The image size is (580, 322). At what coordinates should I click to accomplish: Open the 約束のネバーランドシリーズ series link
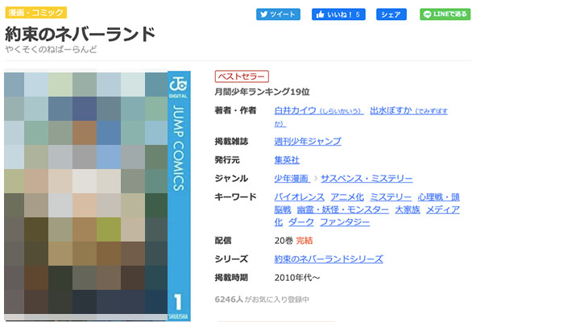click(329, 259)
